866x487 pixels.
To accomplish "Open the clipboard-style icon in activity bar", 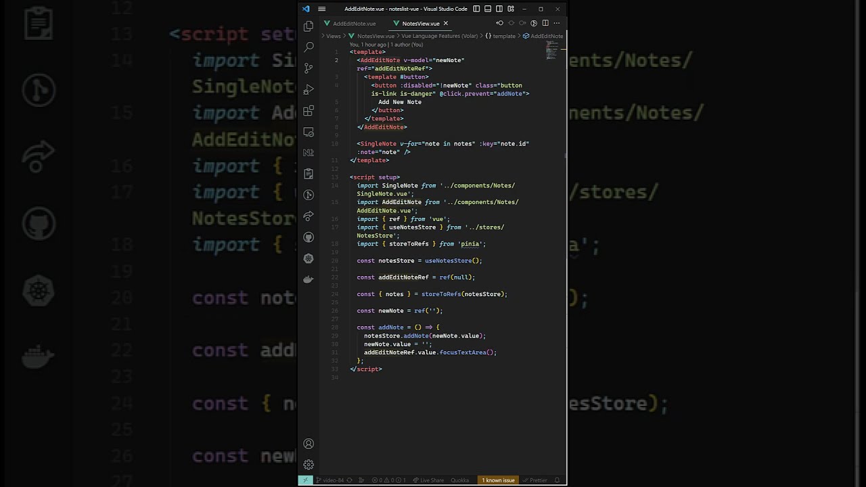I will (x=309, y=174).
